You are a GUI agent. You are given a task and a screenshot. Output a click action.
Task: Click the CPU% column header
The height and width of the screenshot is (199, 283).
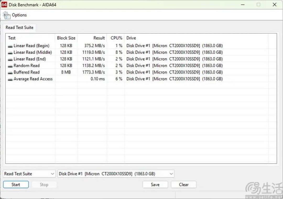pyautogui.click(x=116, y=38)
